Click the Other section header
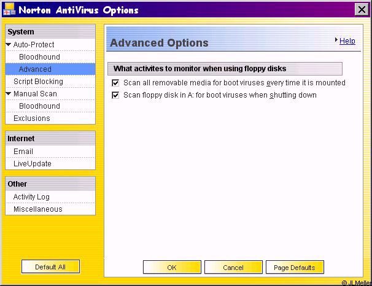 coord(50,184)
